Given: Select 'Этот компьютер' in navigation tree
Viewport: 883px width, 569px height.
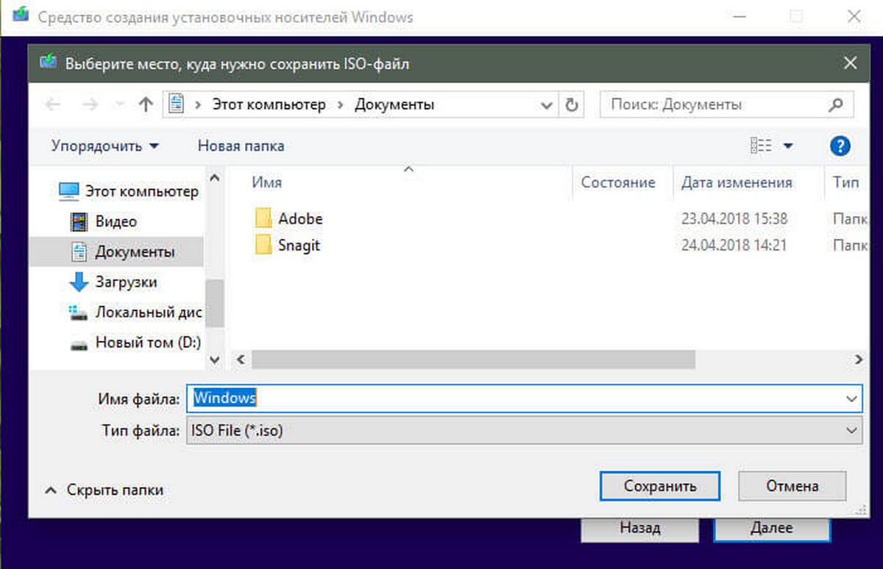Looking at the screenshot, I should [142, 191].
